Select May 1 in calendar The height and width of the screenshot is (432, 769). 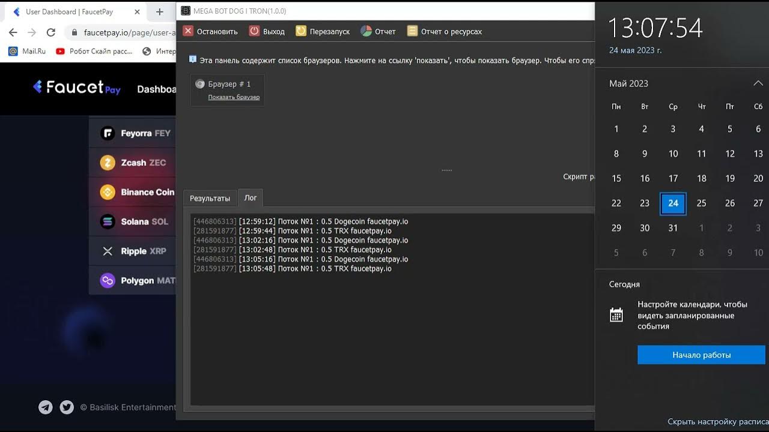coord(616,129)
